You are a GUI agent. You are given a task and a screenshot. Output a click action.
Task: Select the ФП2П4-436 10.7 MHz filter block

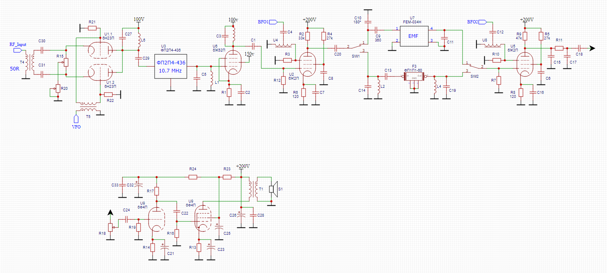[171, 66]
